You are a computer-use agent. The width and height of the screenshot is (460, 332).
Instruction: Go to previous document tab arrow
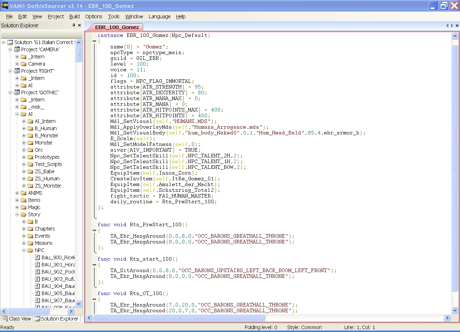pyautogui.click(x=447, y=25)
